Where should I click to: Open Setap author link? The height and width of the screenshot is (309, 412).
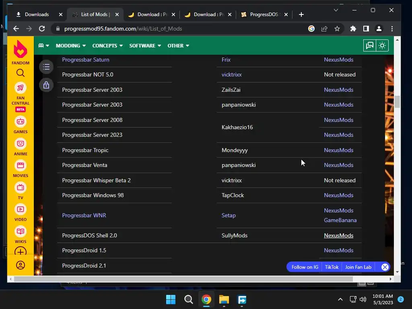(229, 215)
